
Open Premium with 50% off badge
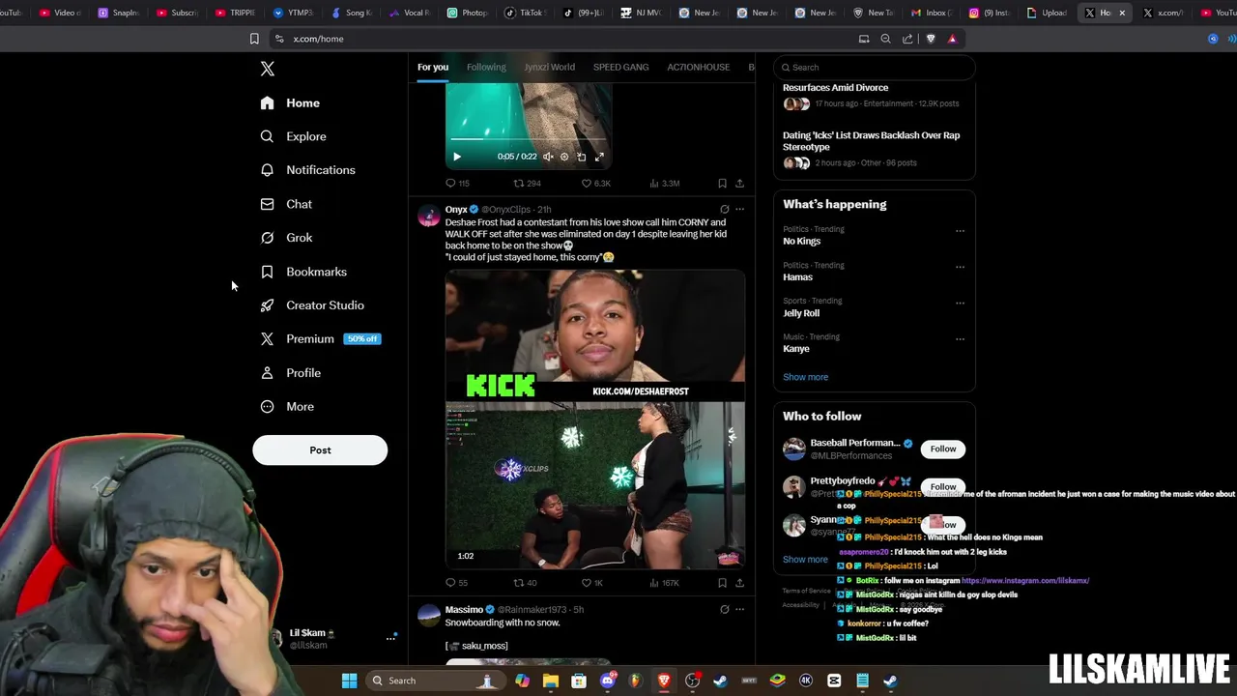321,339
